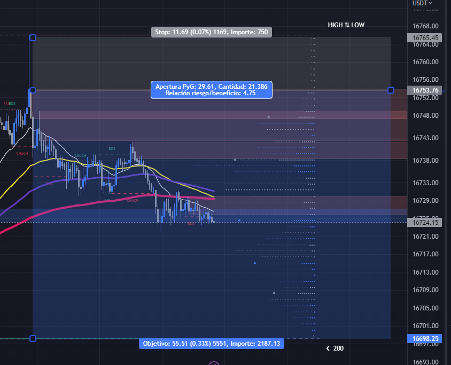The image size is (451, 365).
Task: Click the red CHoCH label by the pink average
Action: [x=133, y=200]
